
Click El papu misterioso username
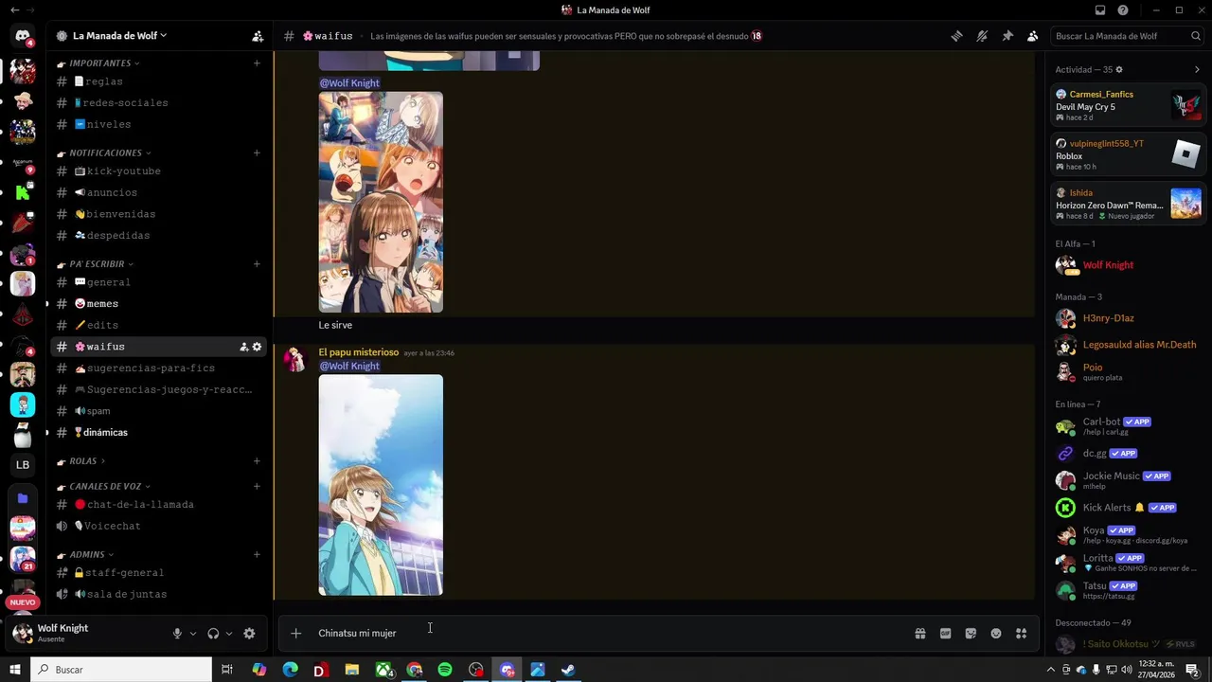tap(359, 352)
